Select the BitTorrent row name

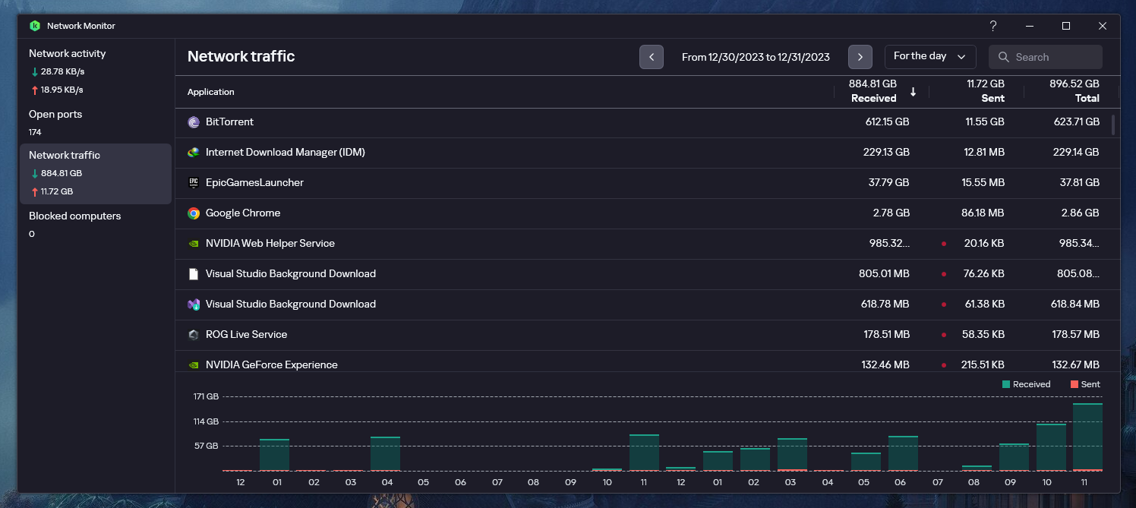click(229, 121)
